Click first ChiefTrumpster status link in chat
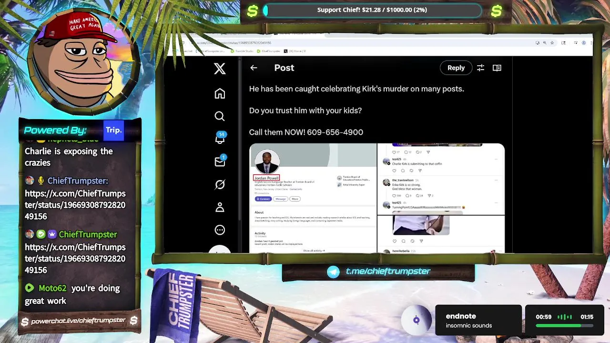The image size is (610, 343). tap(75, 205)
